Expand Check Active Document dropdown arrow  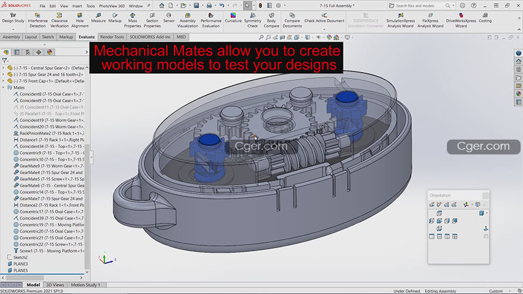coord(324,29)
